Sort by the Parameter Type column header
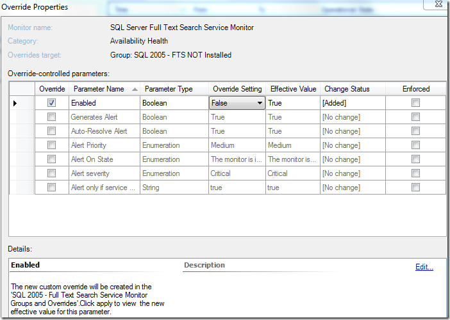Image resolution: width=450 pixels, height=320 pixels. point(174,89)
